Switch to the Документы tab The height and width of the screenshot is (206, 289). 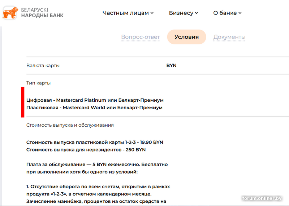229,37
